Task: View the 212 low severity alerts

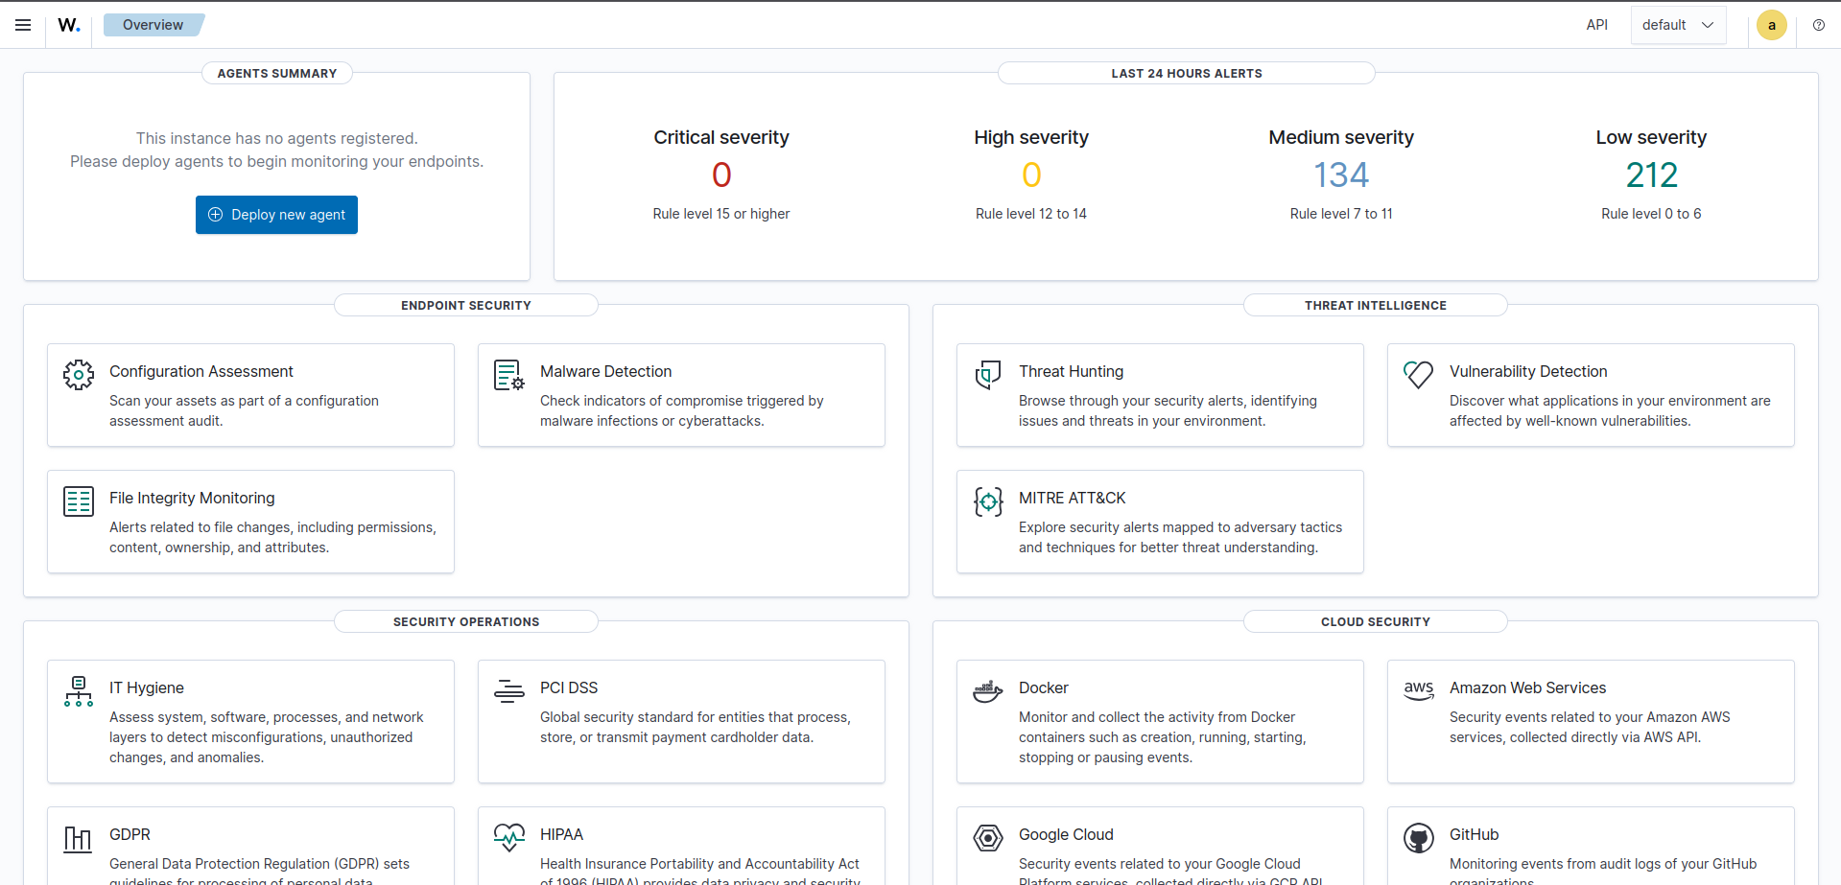Action: click(1651, 175)
